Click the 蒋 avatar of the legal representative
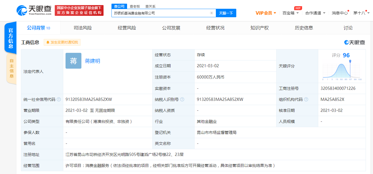The width and height of the screenshot is (373, 174). (x=73, y=61)
